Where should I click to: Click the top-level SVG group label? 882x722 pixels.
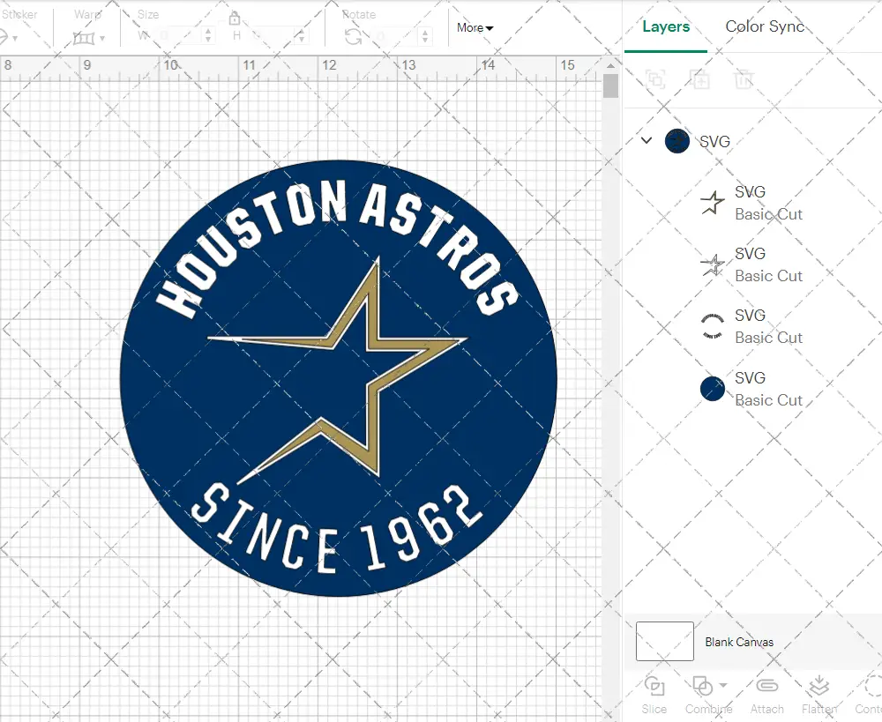coord(714,141)
